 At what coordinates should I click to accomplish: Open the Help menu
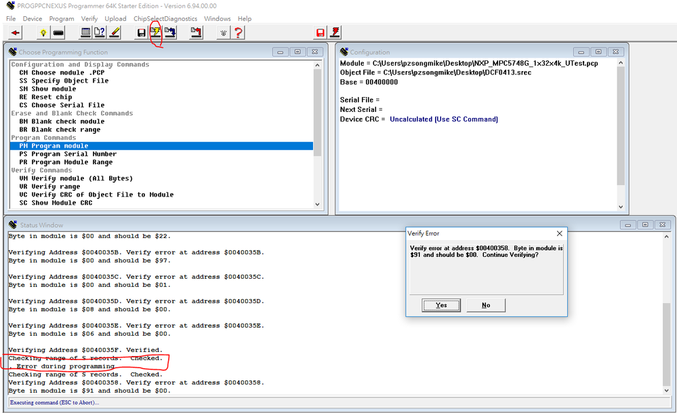pos(245,18)
